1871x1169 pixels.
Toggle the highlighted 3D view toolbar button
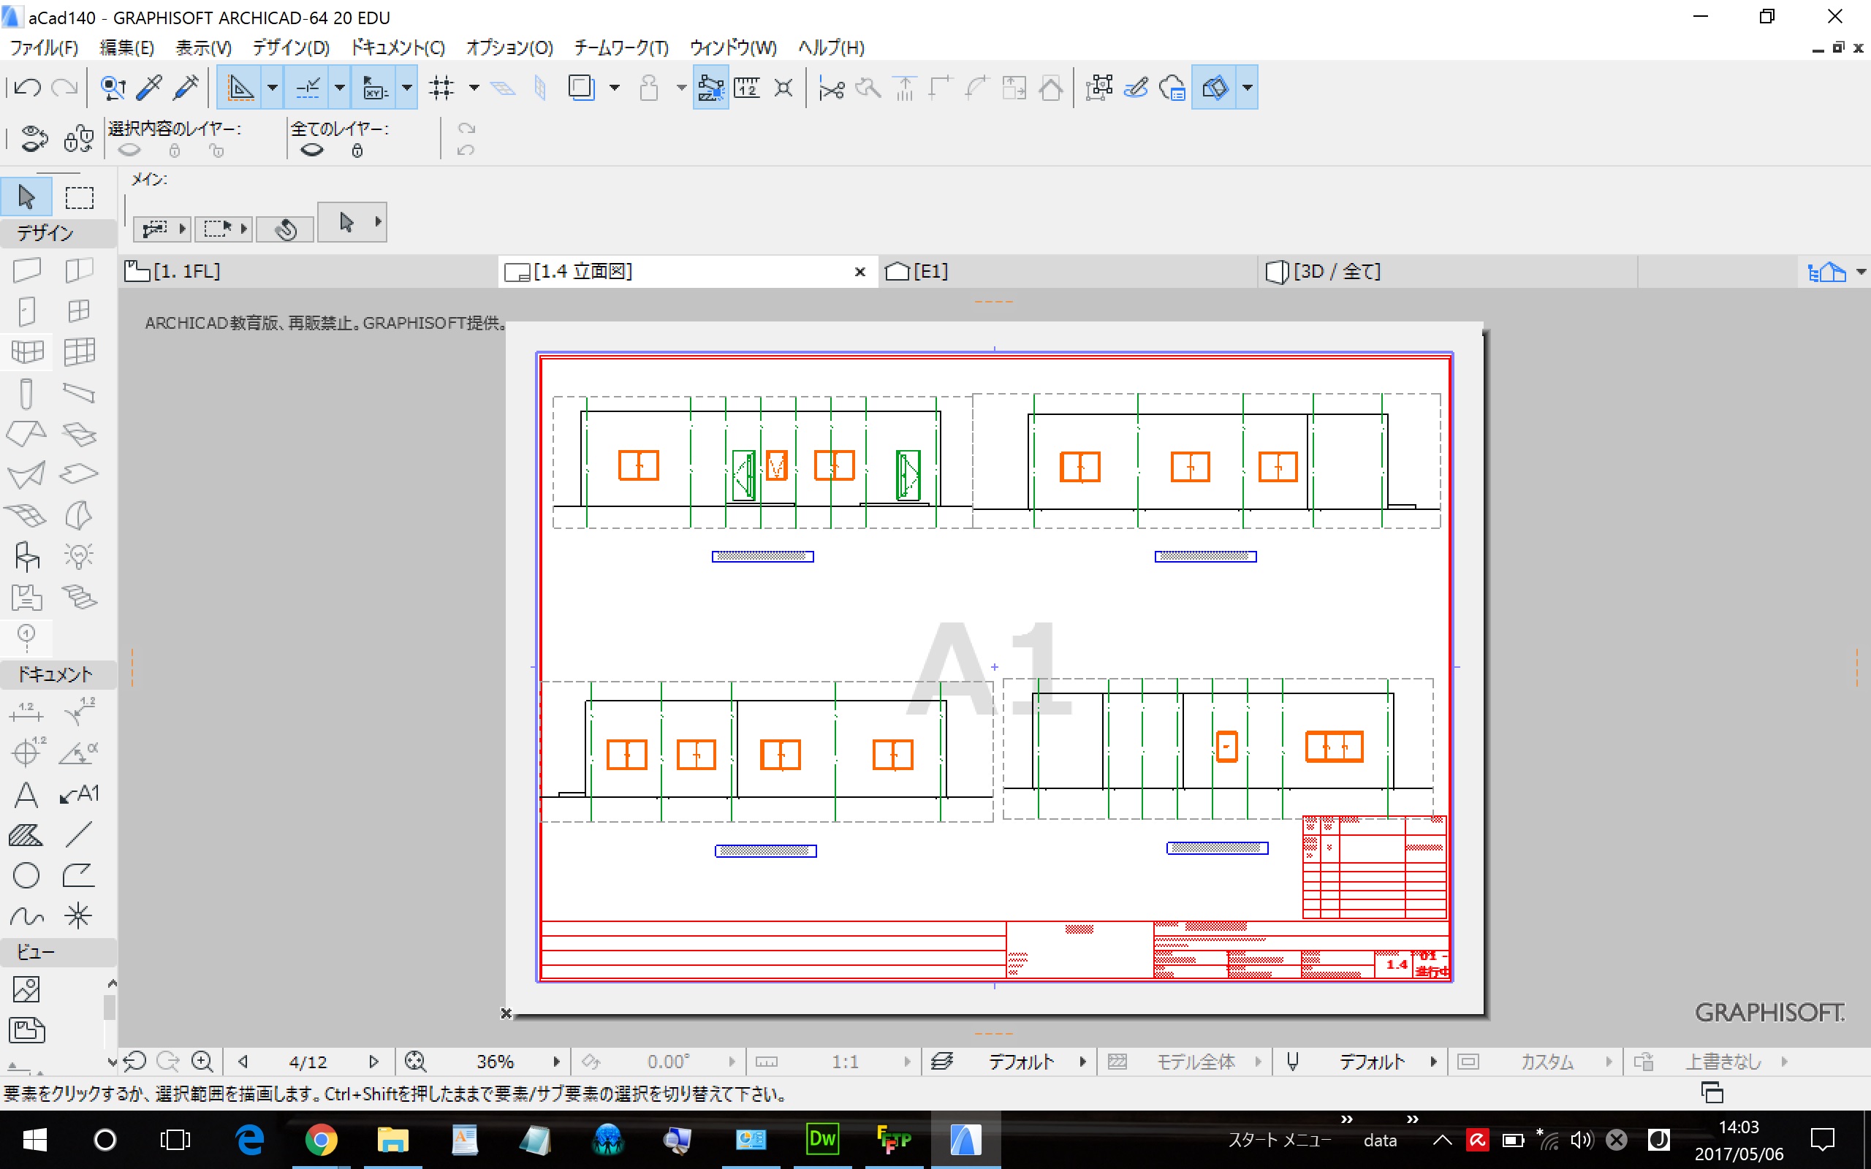[x=1215, y=88]
